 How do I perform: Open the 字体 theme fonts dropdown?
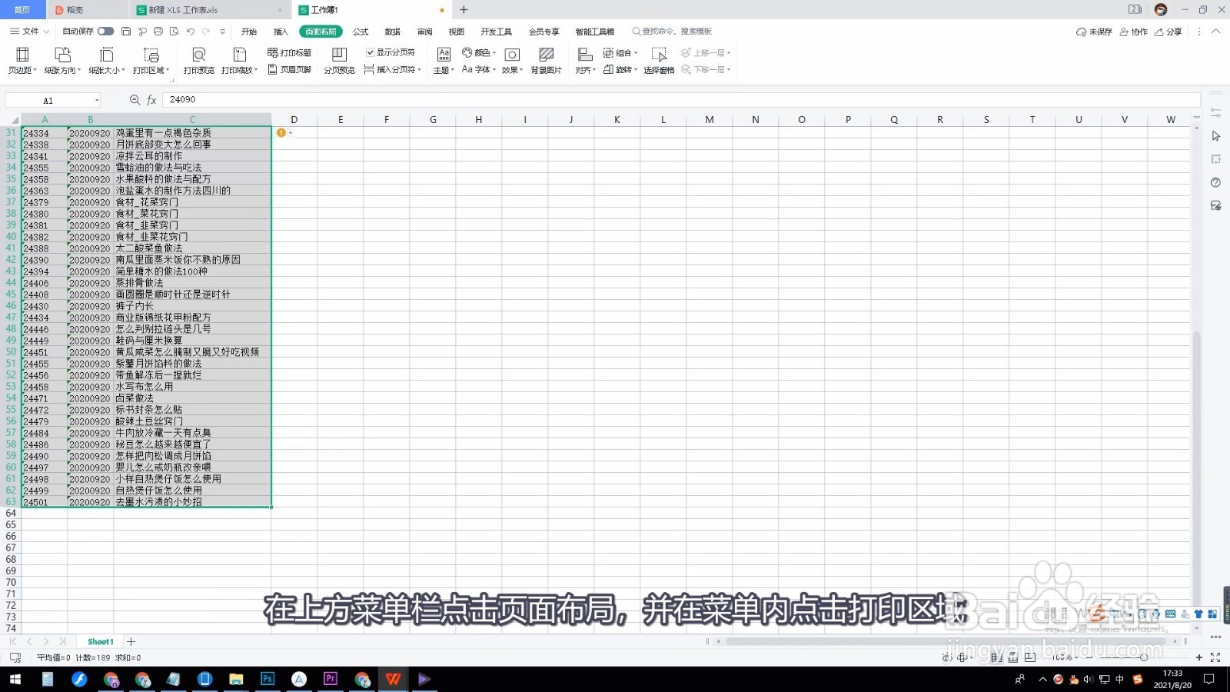click(477, 69)
